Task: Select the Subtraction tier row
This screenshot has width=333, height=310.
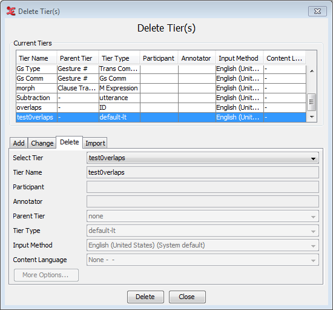Action: click(161, 98)
